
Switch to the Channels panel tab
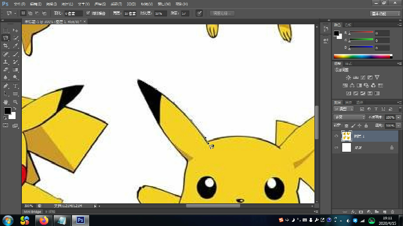(x=348, y=102)
